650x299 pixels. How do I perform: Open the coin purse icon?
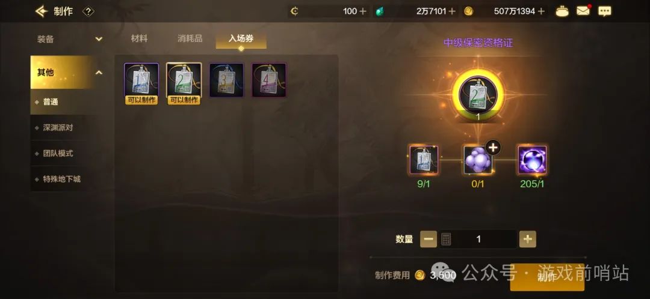(x=562, y=11)
